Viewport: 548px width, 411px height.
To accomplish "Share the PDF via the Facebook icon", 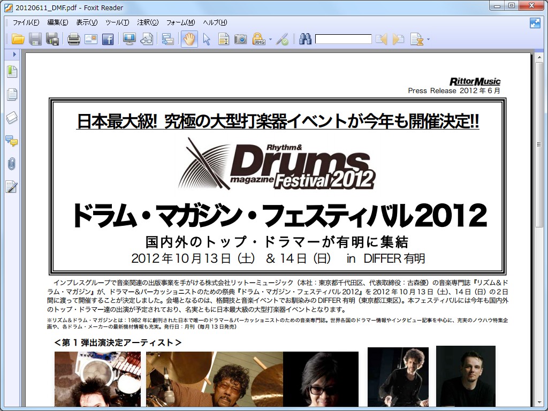I will tap(109, 39).
